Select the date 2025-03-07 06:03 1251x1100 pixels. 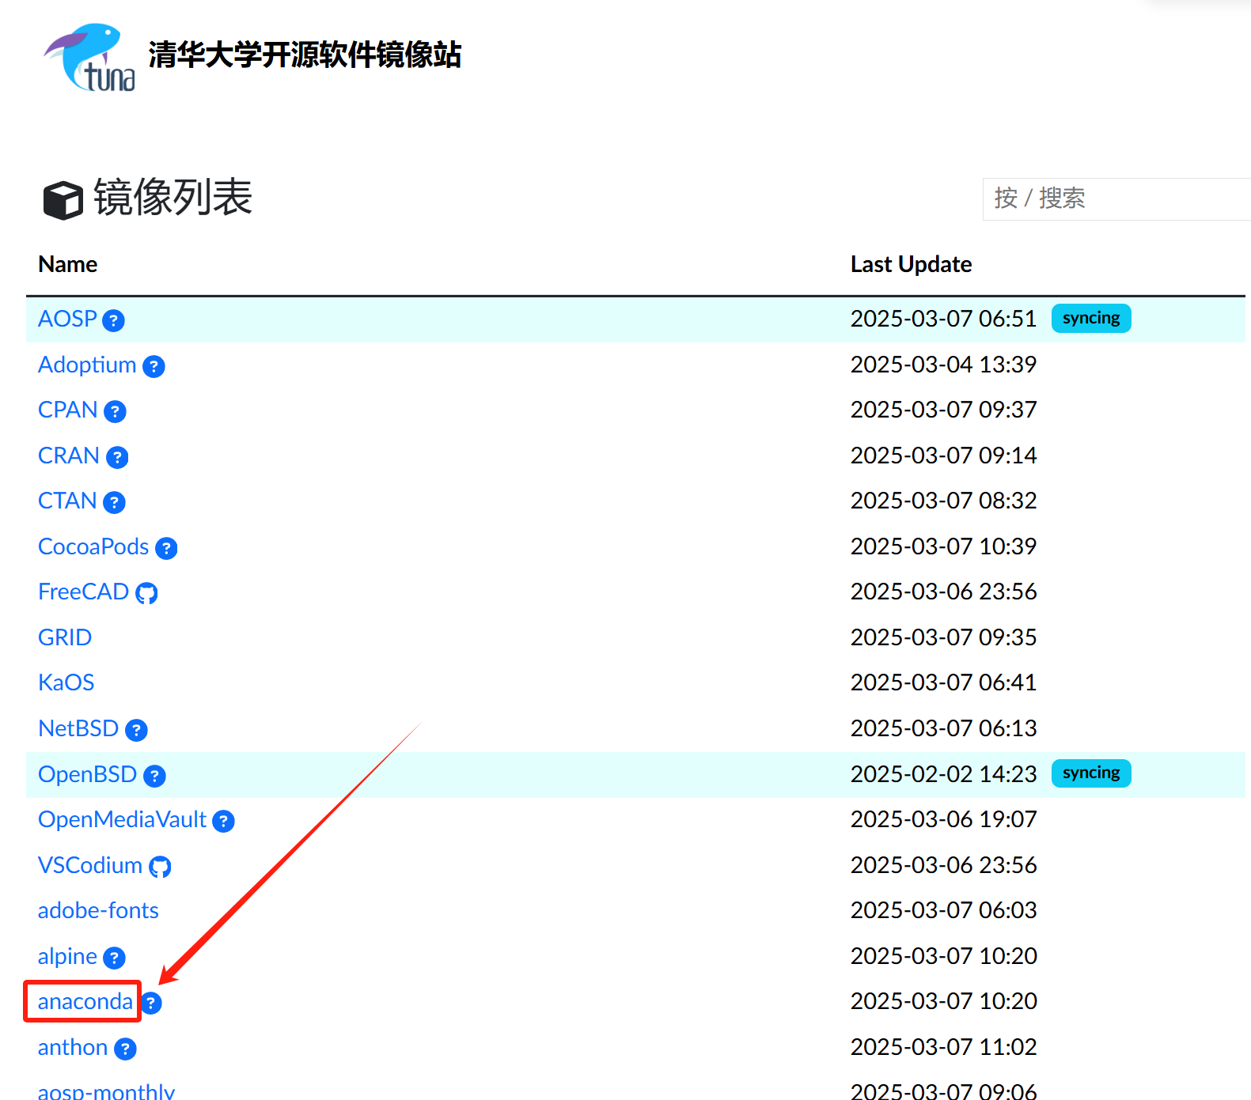943,910
